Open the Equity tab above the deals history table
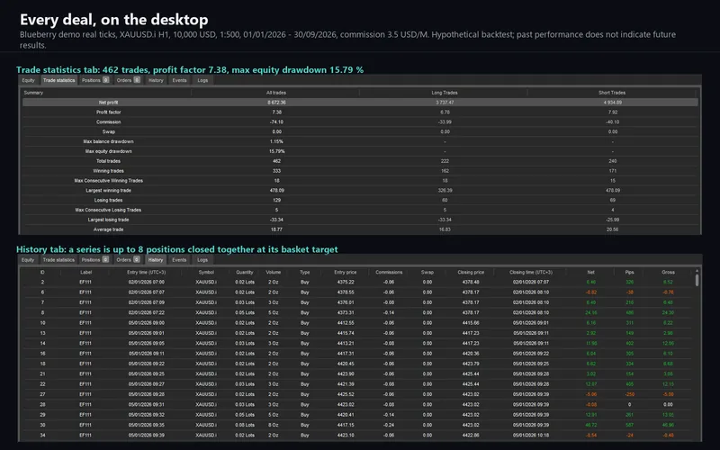The image size is (720, 450). coord(28,260)
